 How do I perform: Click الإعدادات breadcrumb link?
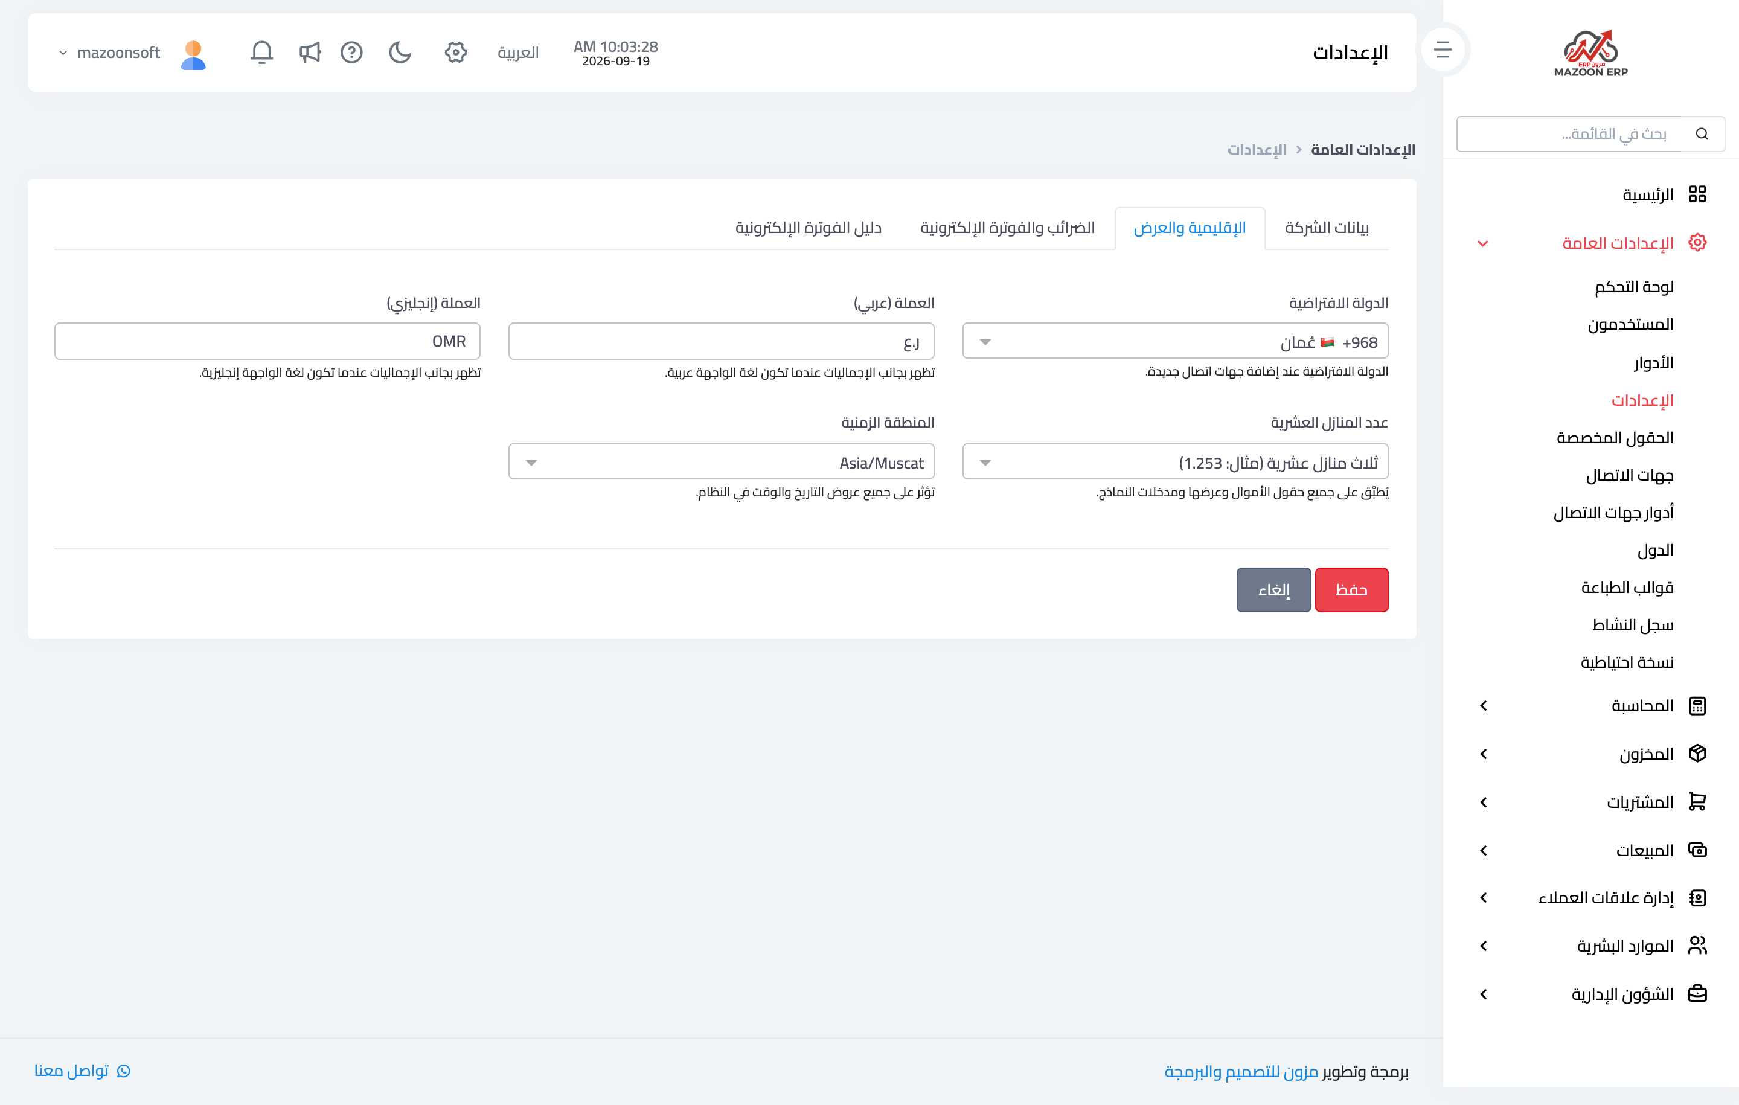[1257, 150]
